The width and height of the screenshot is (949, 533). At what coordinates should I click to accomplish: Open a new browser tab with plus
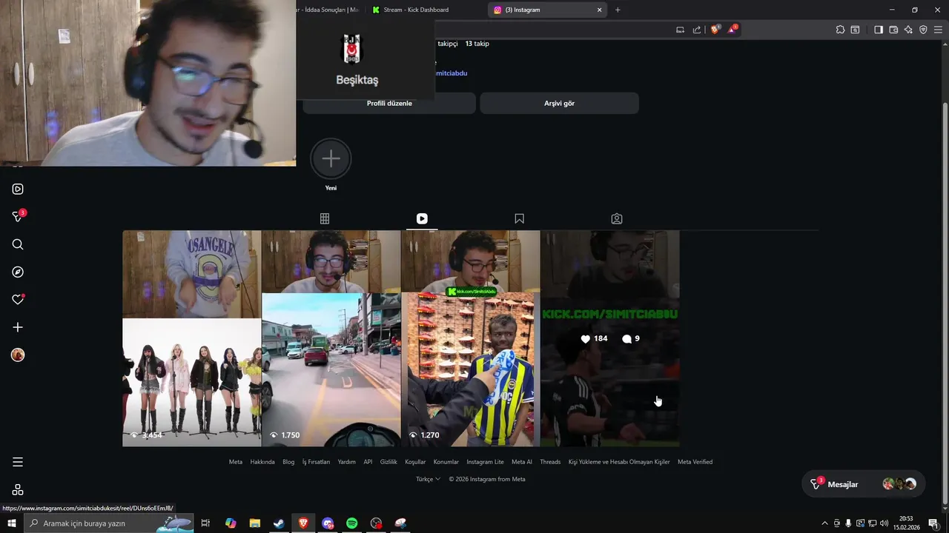pos(618,10)
